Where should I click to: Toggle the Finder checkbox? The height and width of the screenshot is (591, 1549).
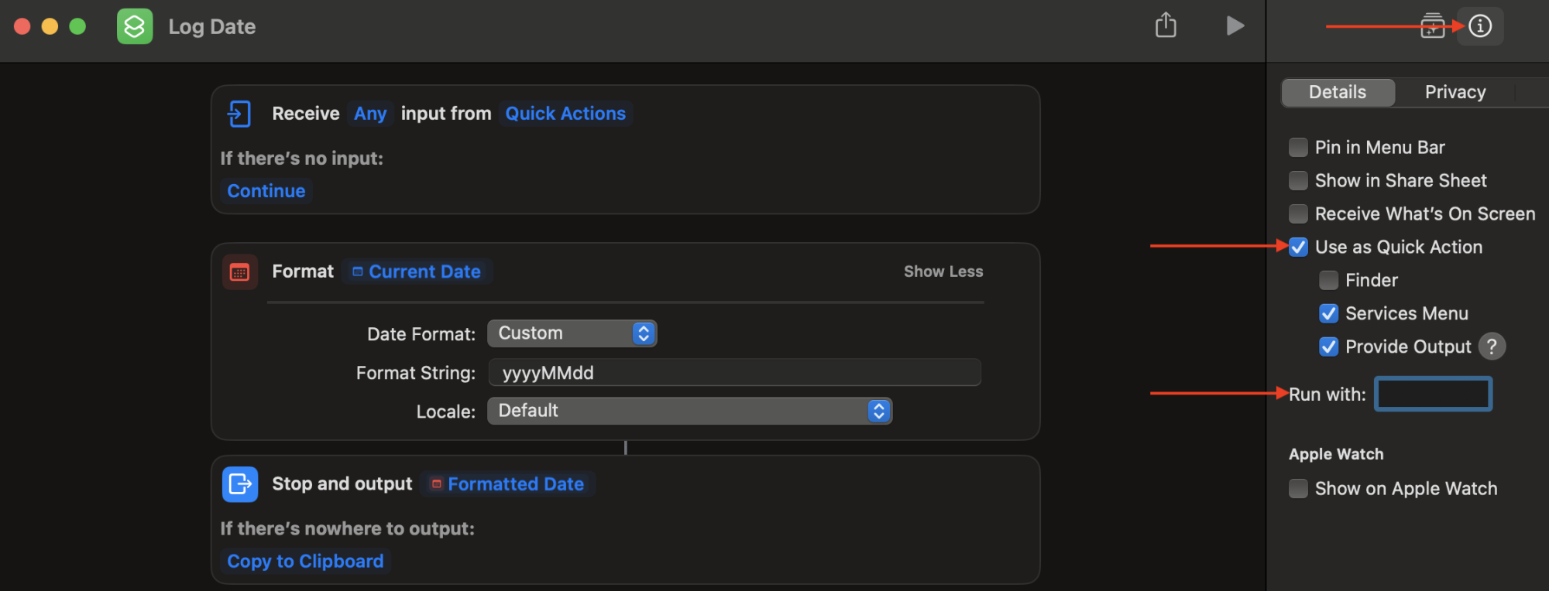pos(1328,281)
